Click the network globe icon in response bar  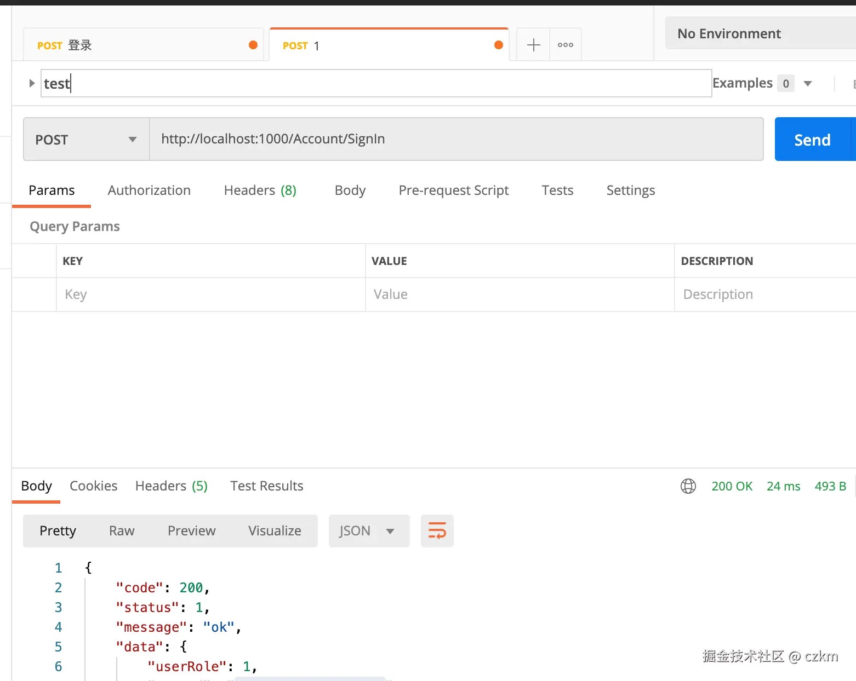pyautogui.click(x=688, y=486)
